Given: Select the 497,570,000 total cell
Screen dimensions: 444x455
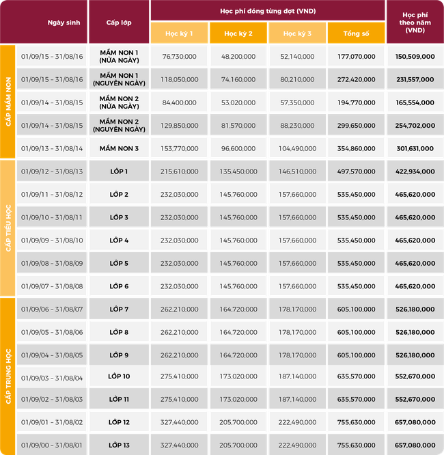Looking at the screenshot, I should (x=356, y=171).
